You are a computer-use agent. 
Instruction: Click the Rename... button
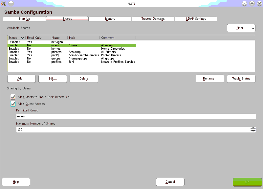click(x=210, y=79)
